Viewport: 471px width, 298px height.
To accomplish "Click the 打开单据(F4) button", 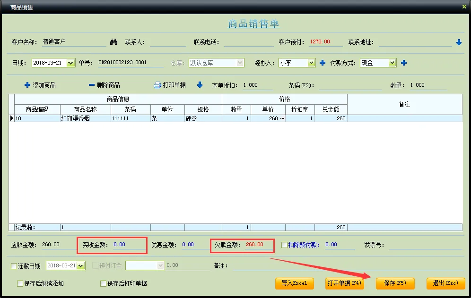I will click(x=345, y=283).
